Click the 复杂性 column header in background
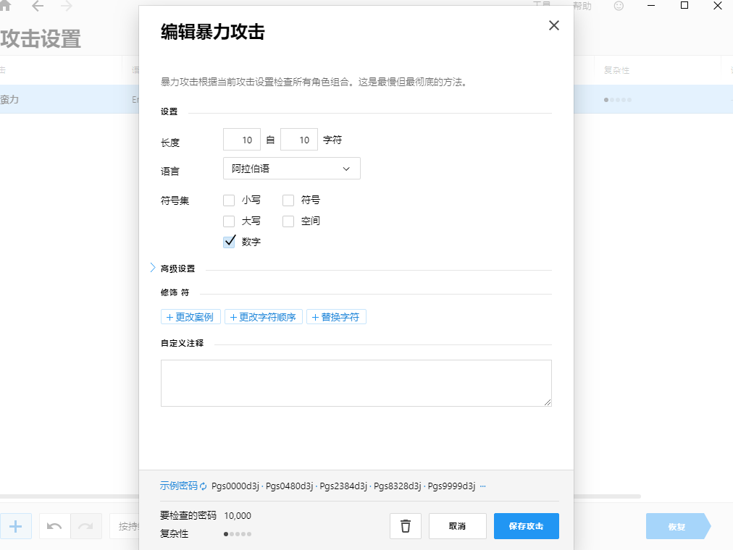733x550 pixels. click(616, 70)
